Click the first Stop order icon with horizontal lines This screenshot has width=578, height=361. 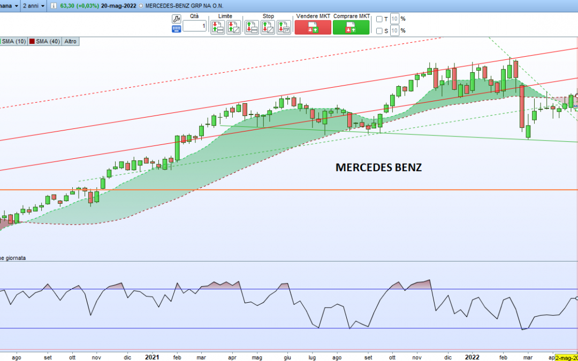[x=252, y=27]
